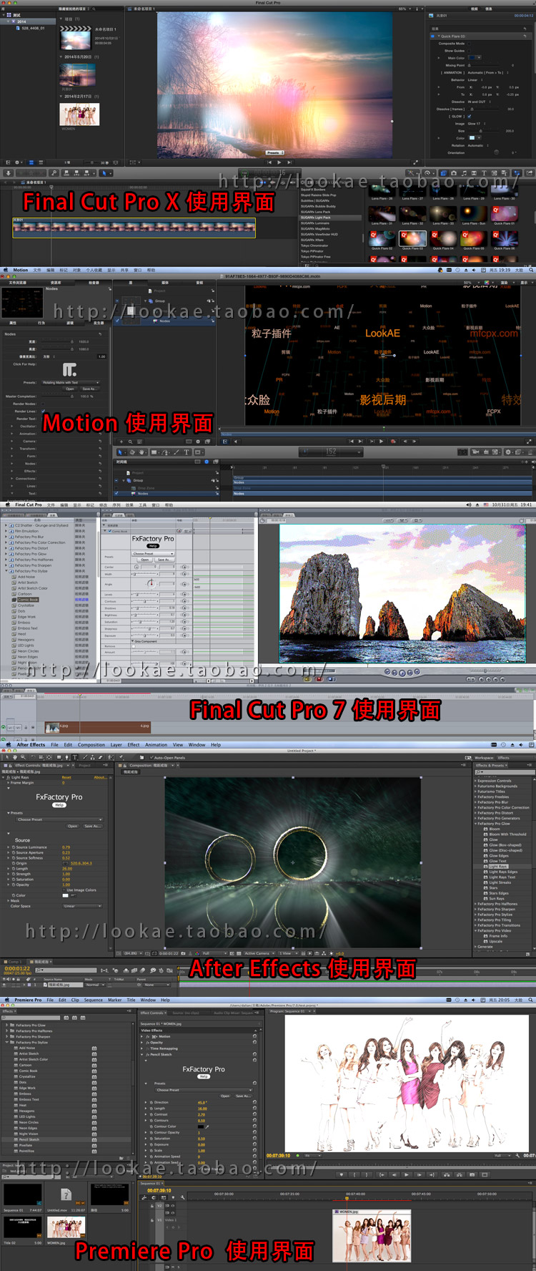Reset the Motion effect in Premiere Effect Controls
Screen dimensions: 536x1271
coord(254,1036)
